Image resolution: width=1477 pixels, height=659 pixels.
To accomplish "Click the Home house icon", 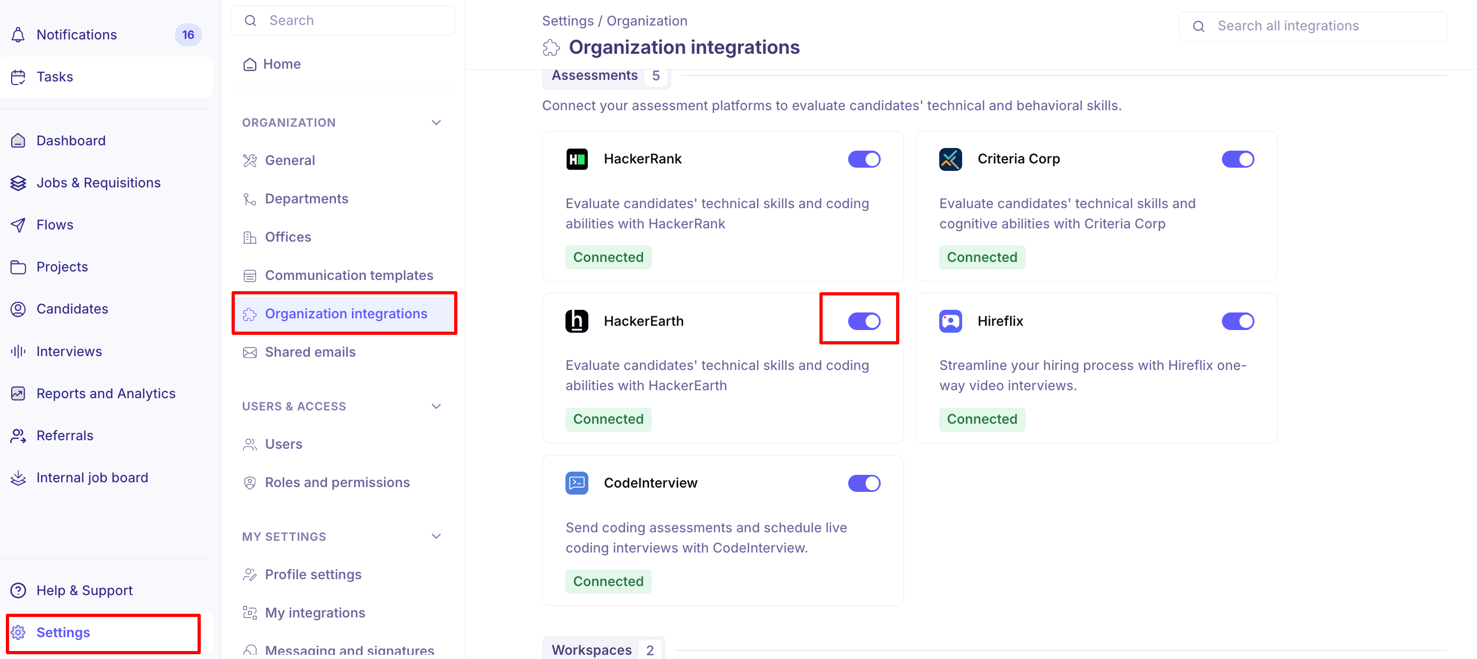I will (x=250, y=64).
